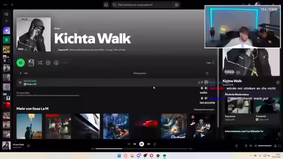Open the mini player icon
The image size is (283, 159).
tap(275, 146)
